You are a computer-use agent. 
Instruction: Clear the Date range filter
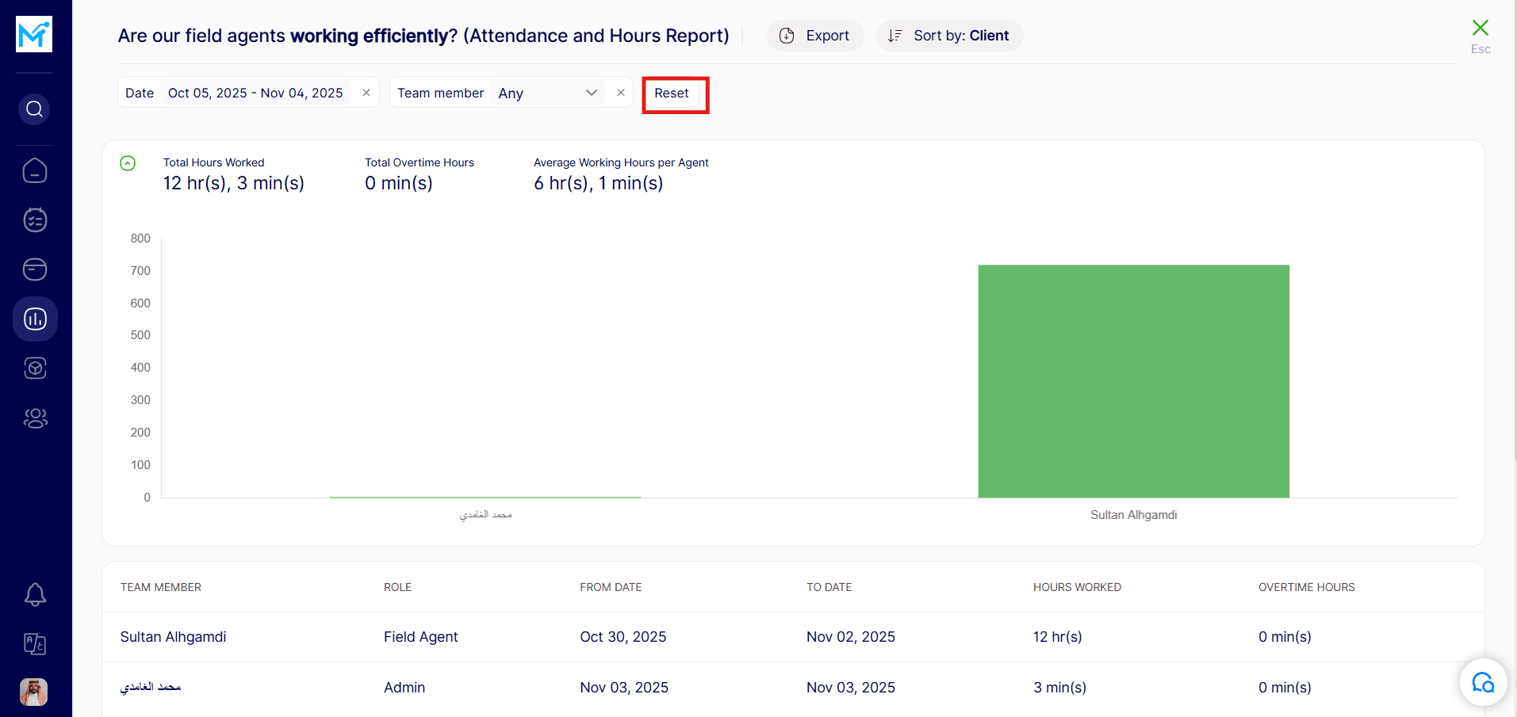[366, 93]
